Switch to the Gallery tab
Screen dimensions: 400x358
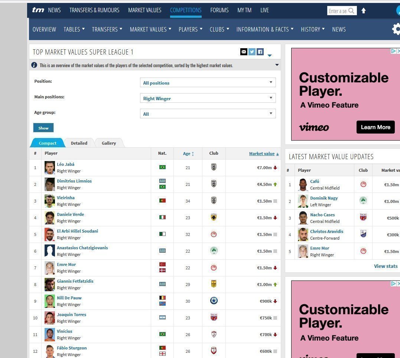coord(109,143)
